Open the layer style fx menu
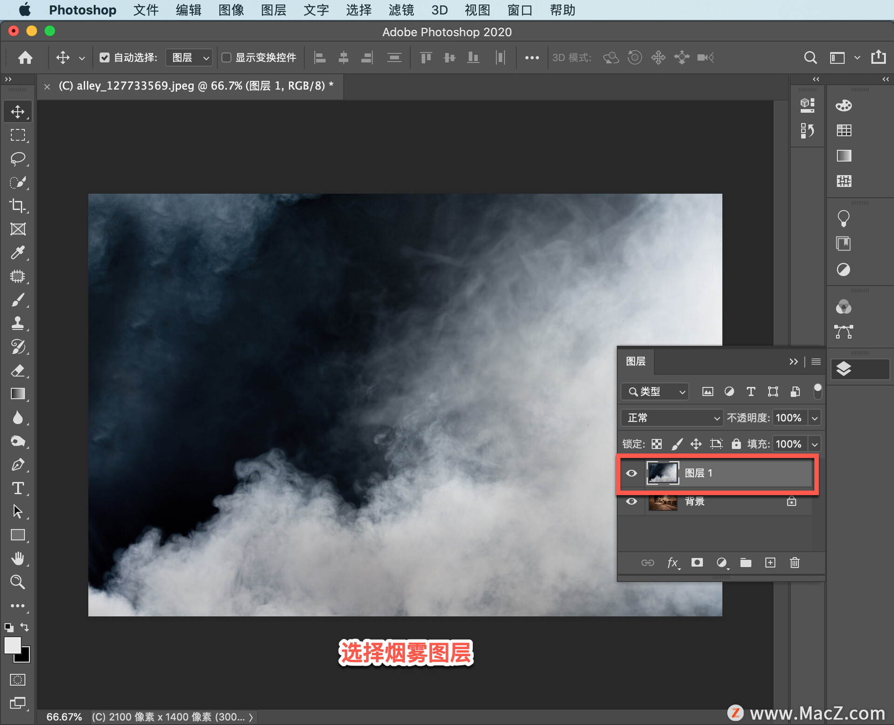The width and height of the screenshot is (894, 725). click(x=673, y=563)
